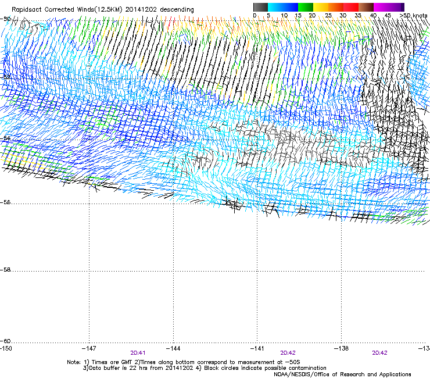Click the cyan-to-blue 5-15 knots gradient segment
The image size is (430, 378).
pos(283,7)
